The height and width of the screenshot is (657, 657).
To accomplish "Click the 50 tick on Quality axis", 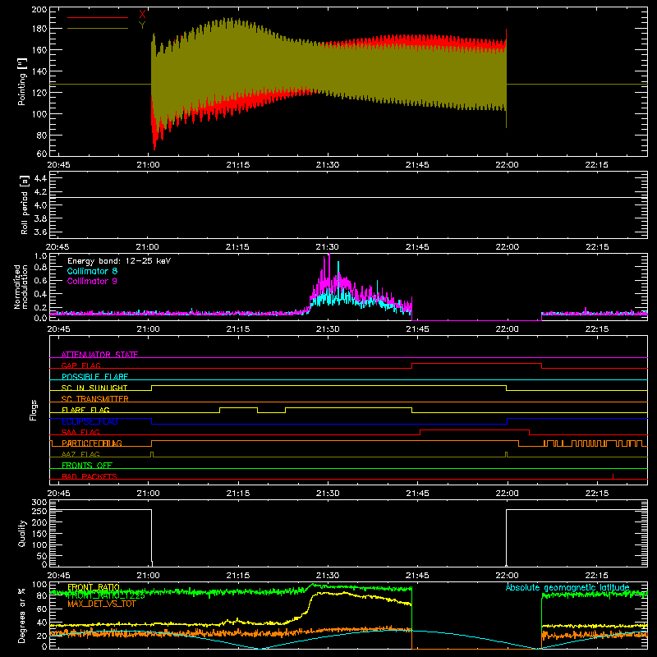I will (x=42, y=556).
